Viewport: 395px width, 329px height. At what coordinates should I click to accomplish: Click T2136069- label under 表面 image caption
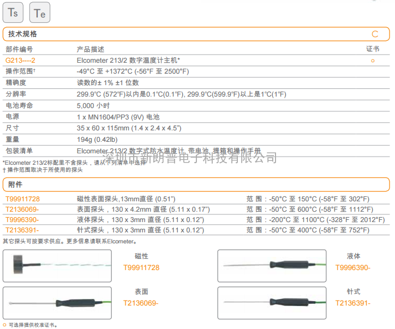click(x=141, y=303)
